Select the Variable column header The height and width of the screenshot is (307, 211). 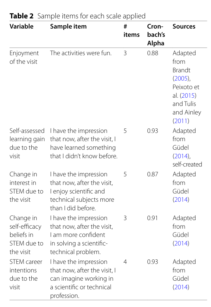coord(22,26)
